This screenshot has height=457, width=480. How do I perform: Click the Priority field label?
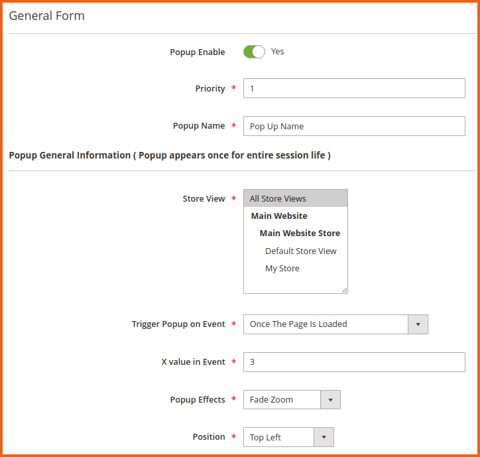[210, 89]
